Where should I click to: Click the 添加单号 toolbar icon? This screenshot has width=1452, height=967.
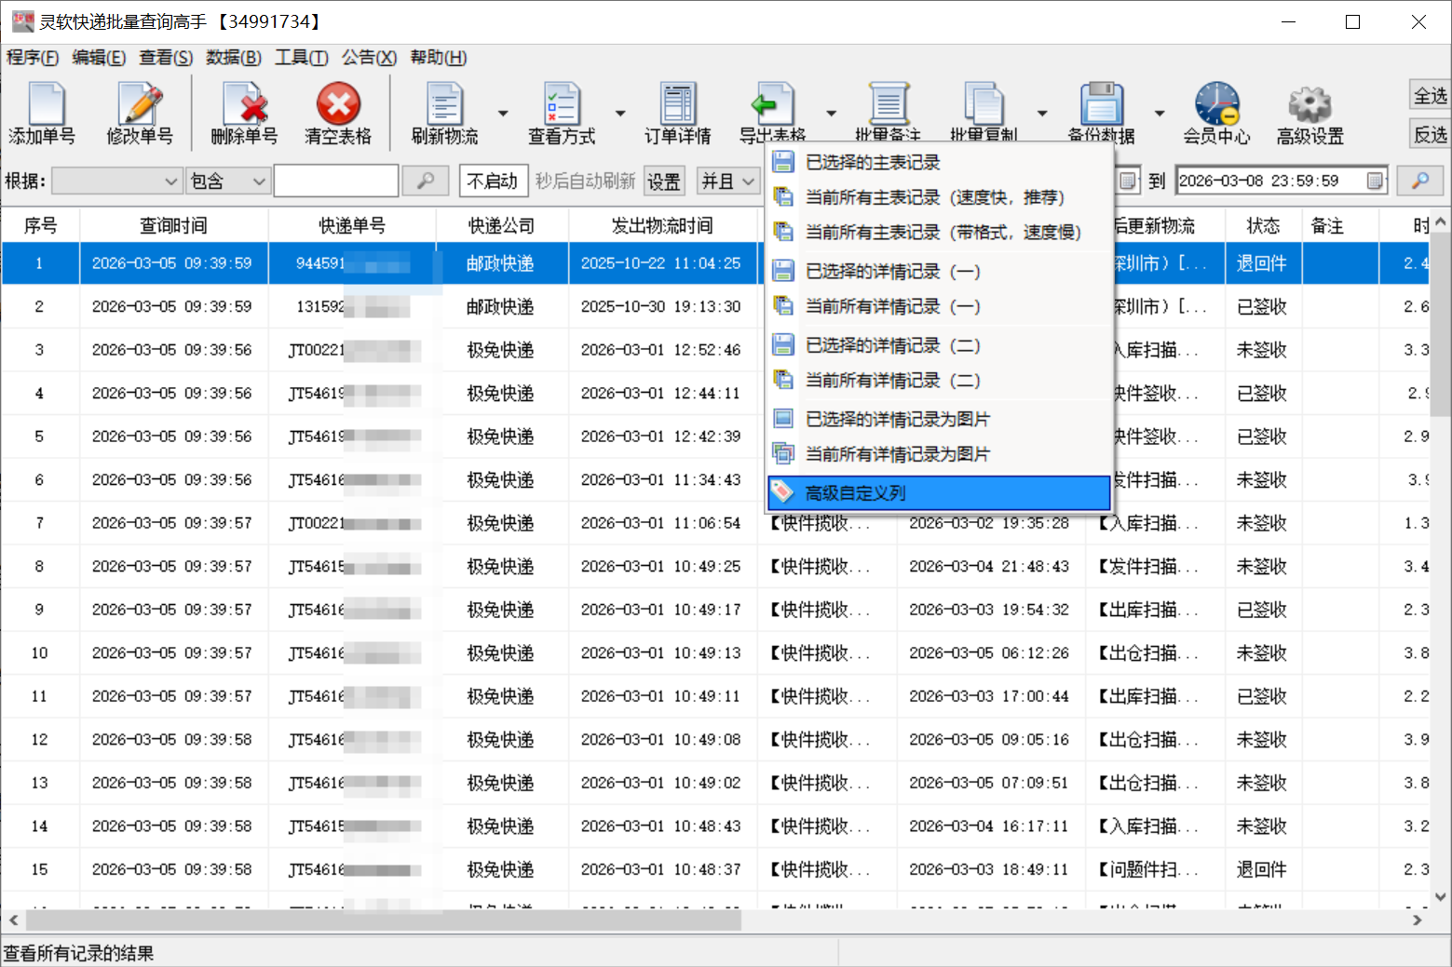43,114
